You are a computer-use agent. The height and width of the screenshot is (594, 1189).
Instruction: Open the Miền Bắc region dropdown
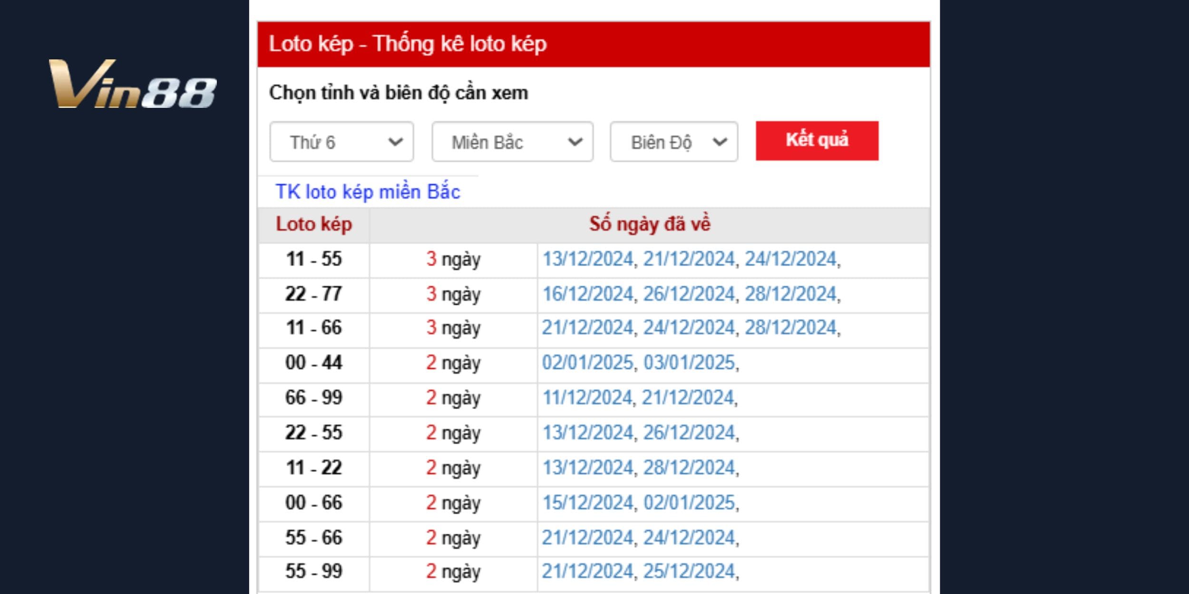pos(512,142)
